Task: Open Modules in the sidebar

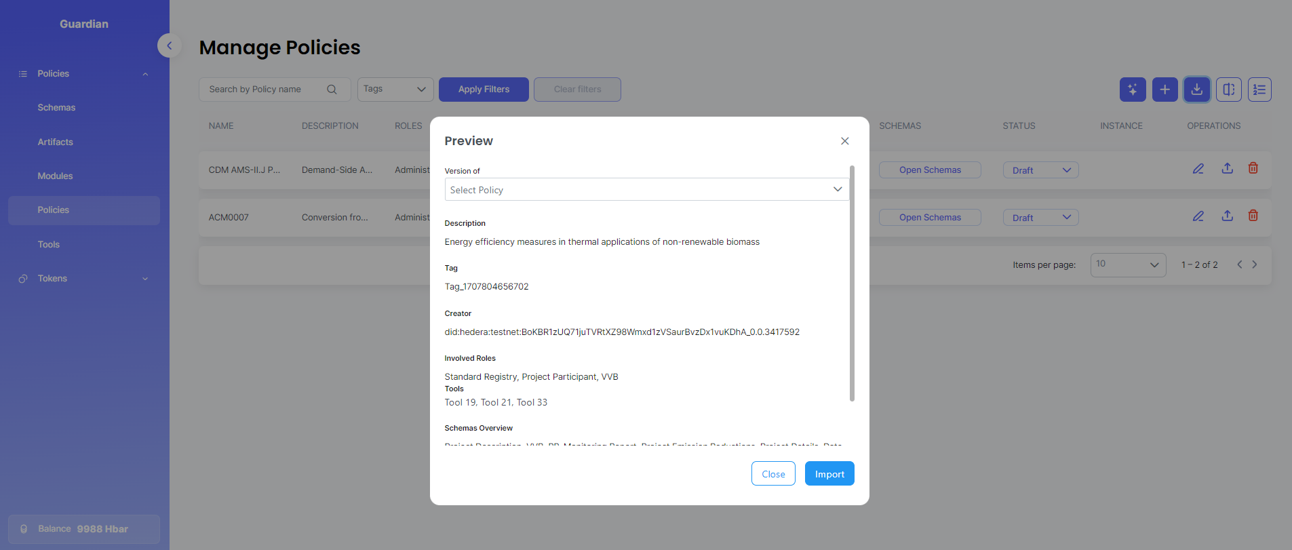Action: pyautogui.click(x=55, y=176)
